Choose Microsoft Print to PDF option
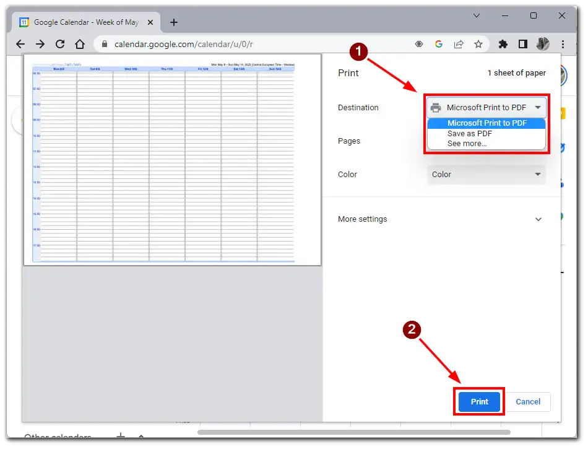The width and height of the screenshot is (588, 449). click(486, 123)
